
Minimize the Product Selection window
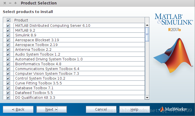coord(10,3)
